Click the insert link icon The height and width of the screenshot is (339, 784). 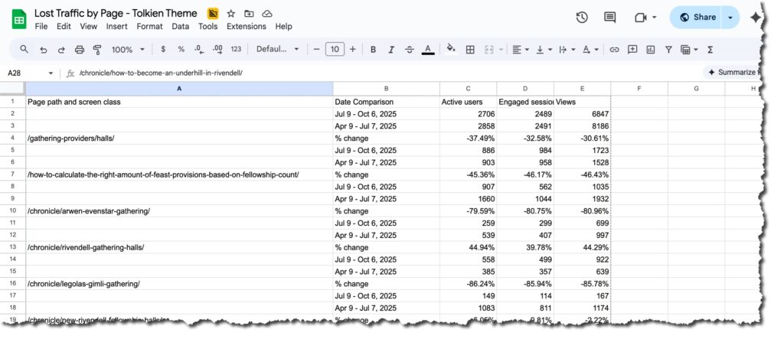tap(614, 49)
